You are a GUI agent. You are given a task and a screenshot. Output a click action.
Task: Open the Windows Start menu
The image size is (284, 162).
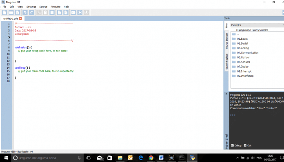click(6, 158)
